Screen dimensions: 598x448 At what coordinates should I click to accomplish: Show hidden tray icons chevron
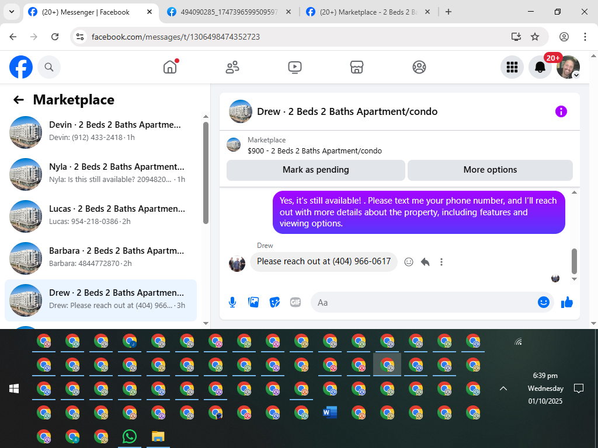click(x=503, y=388)
